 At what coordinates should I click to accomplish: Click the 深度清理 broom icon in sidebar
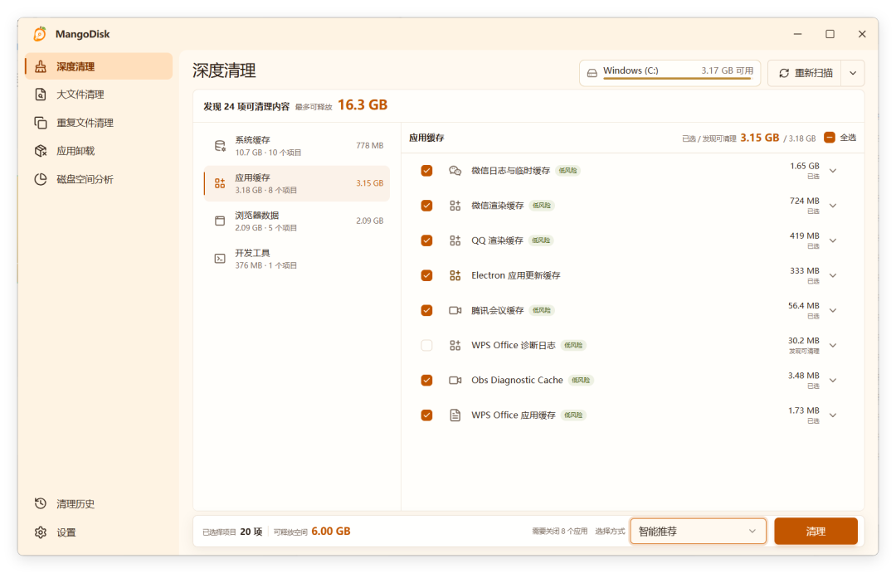(x=41, y=66)
